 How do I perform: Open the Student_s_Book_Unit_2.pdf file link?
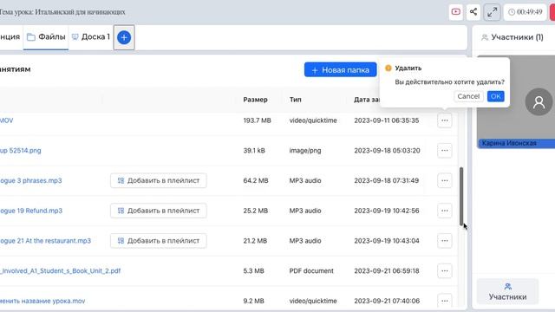point(60,270)
